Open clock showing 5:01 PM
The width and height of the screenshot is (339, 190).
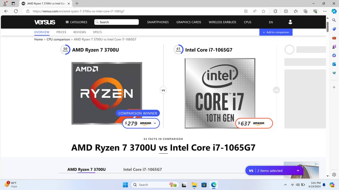(314, 185)
